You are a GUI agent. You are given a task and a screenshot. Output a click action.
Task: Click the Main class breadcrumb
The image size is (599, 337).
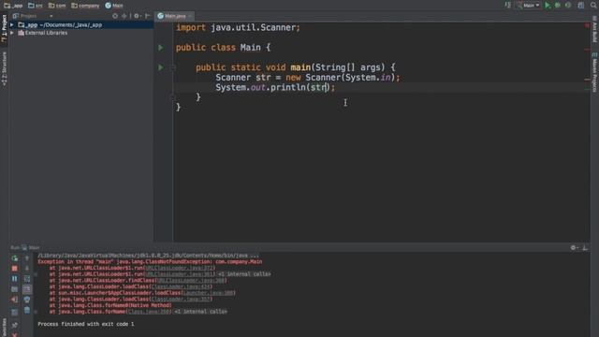point(114,6)
